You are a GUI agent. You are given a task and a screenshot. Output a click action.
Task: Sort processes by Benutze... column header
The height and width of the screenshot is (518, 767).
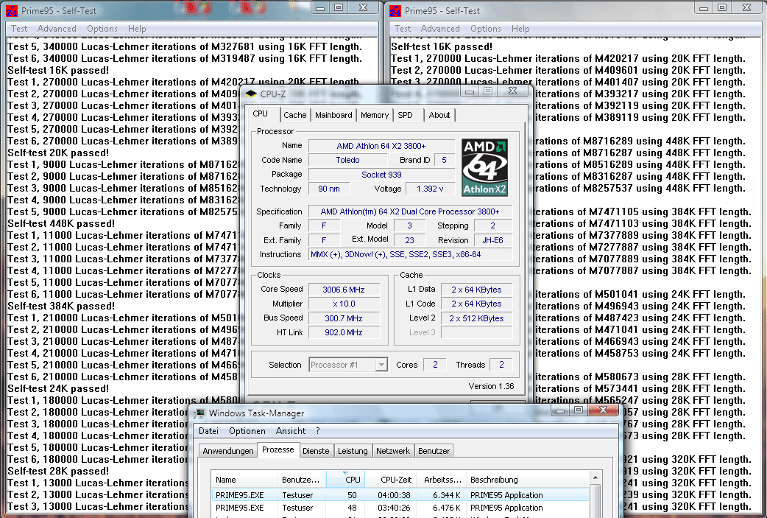click(x=302, y=480)
